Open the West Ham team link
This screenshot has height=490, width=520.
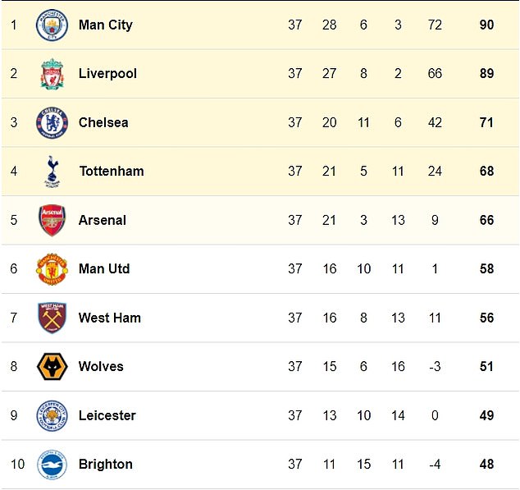pyautogui.click(x=109, y=318)
